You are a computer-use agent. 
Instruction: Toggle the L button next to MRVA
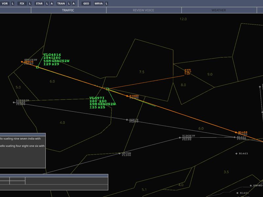pos(106,4)
